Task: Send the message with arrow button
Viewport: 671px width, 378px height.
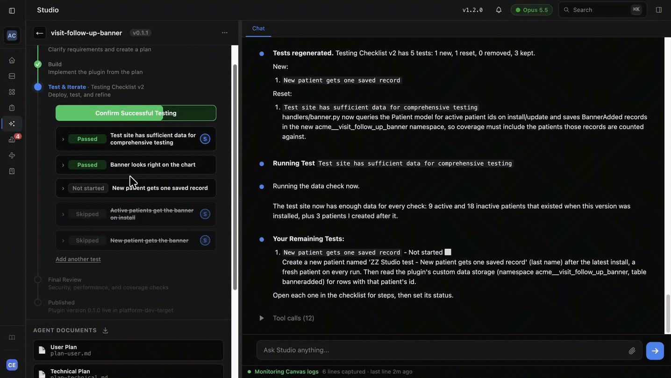Action: 655,350
